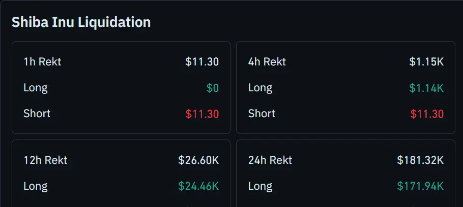Click the Long label in 24h card
Screen dimensions: 463x207
coord(260,186)
